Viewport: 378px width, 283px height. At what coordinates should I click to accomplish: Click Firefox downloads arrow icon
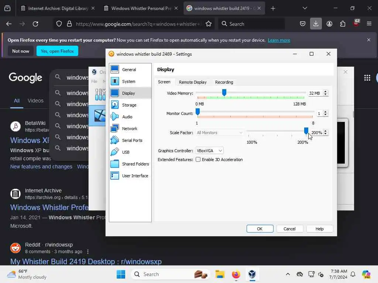(x=316, y=24)
